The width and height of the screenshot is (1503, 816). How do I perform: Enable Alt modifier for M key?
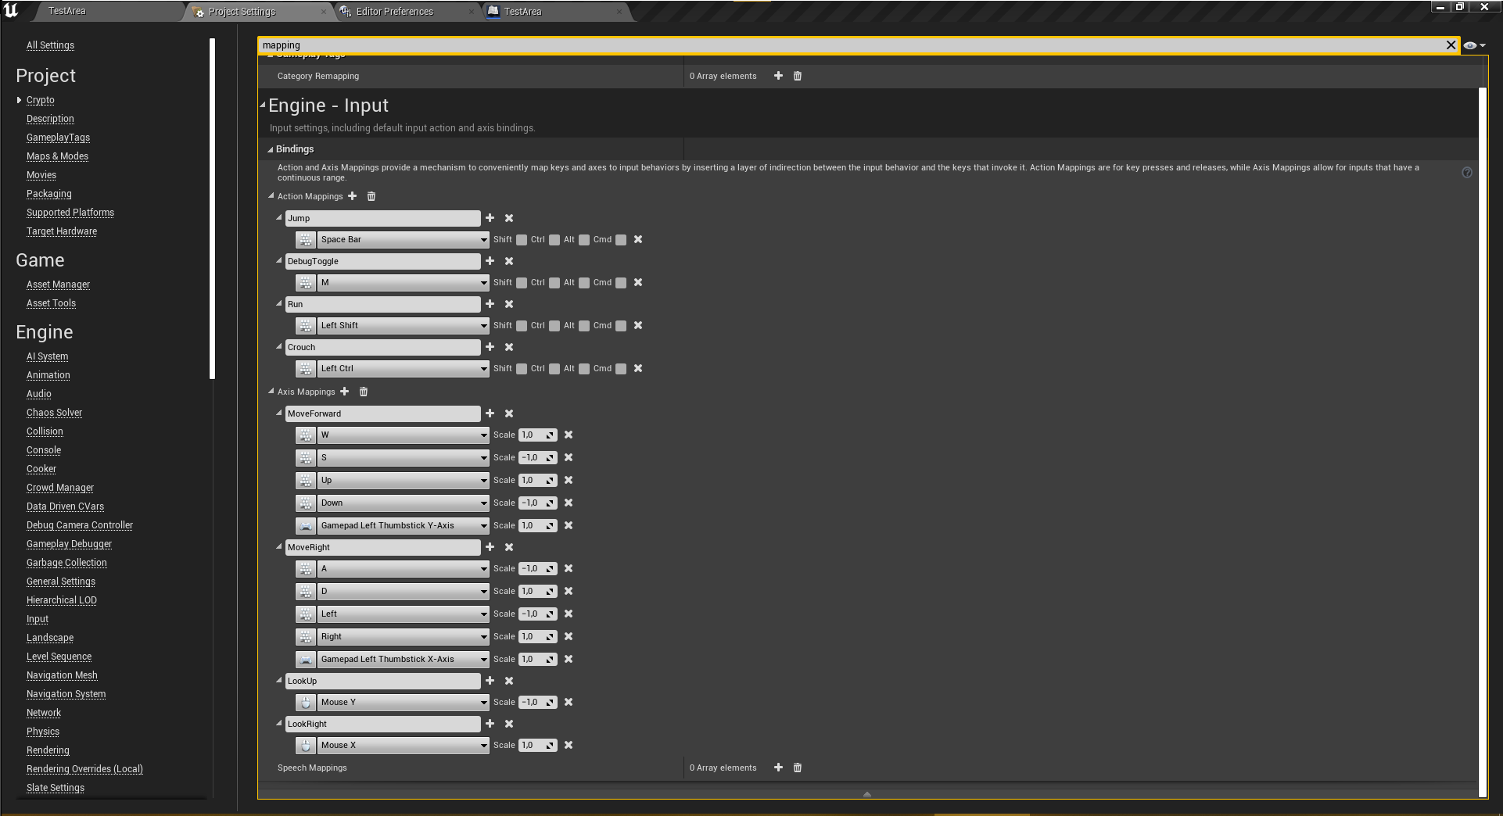point(584,283)
